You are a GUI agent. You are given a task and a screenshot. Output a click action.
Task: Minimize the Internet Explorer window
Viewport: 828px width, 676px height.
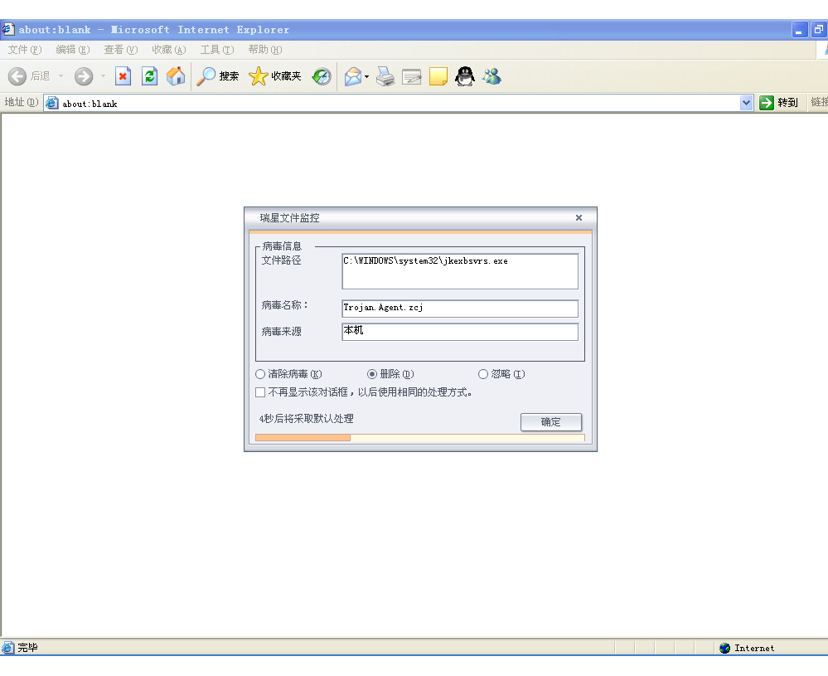point(800,30)
